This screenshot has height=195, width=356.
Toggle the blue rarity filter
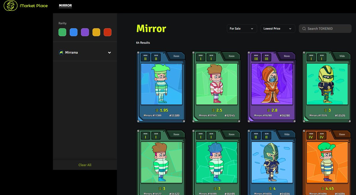pyautogui.click(x=73, y=32)
